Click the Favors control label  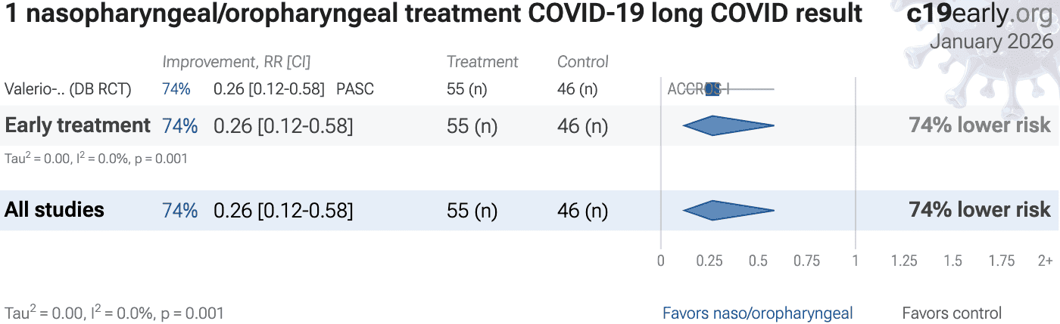tap(952, 313)
